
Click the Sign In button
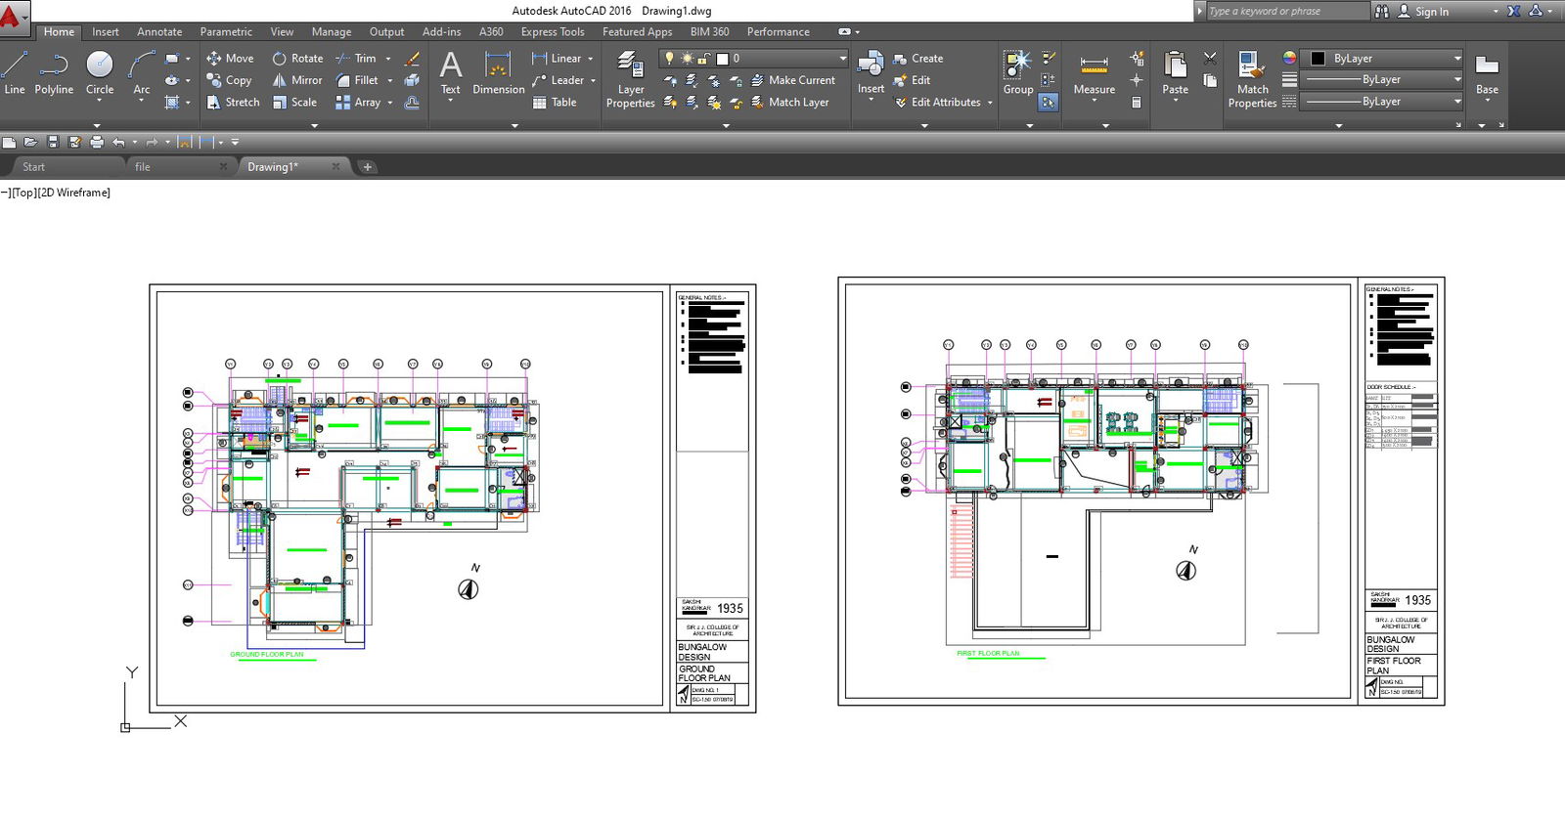coord(1431,12)
